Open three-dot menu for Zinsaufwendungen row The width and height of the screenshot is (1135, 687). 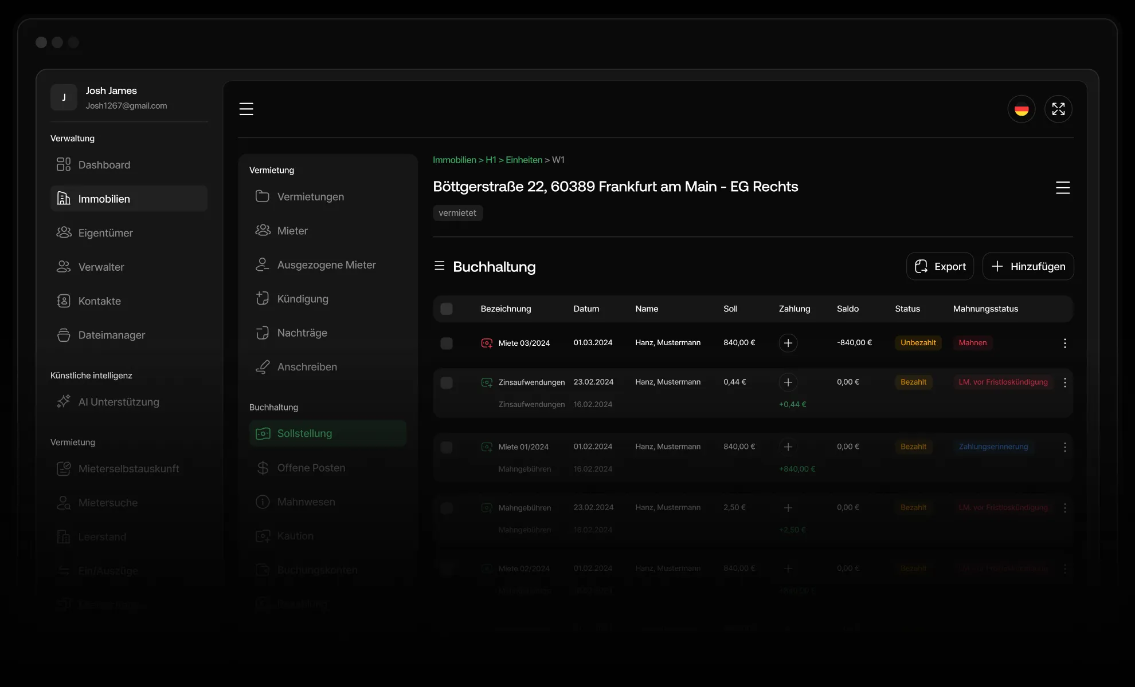point(1064,382)
